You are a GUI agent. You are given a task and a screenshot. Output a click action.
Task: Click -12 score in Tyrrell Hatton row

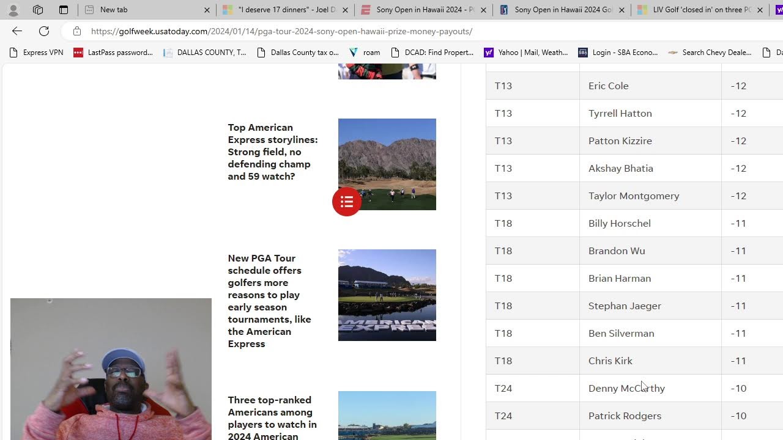coord(738,113)
